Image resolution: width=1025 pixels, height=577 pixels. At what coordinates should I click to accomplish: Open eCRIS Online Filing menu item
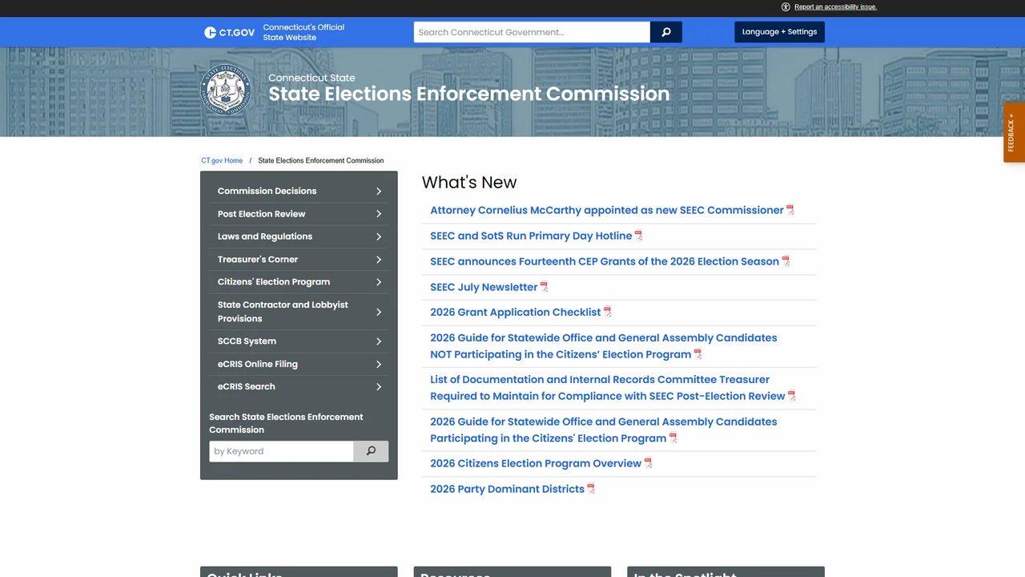click(x=299, y=364)
